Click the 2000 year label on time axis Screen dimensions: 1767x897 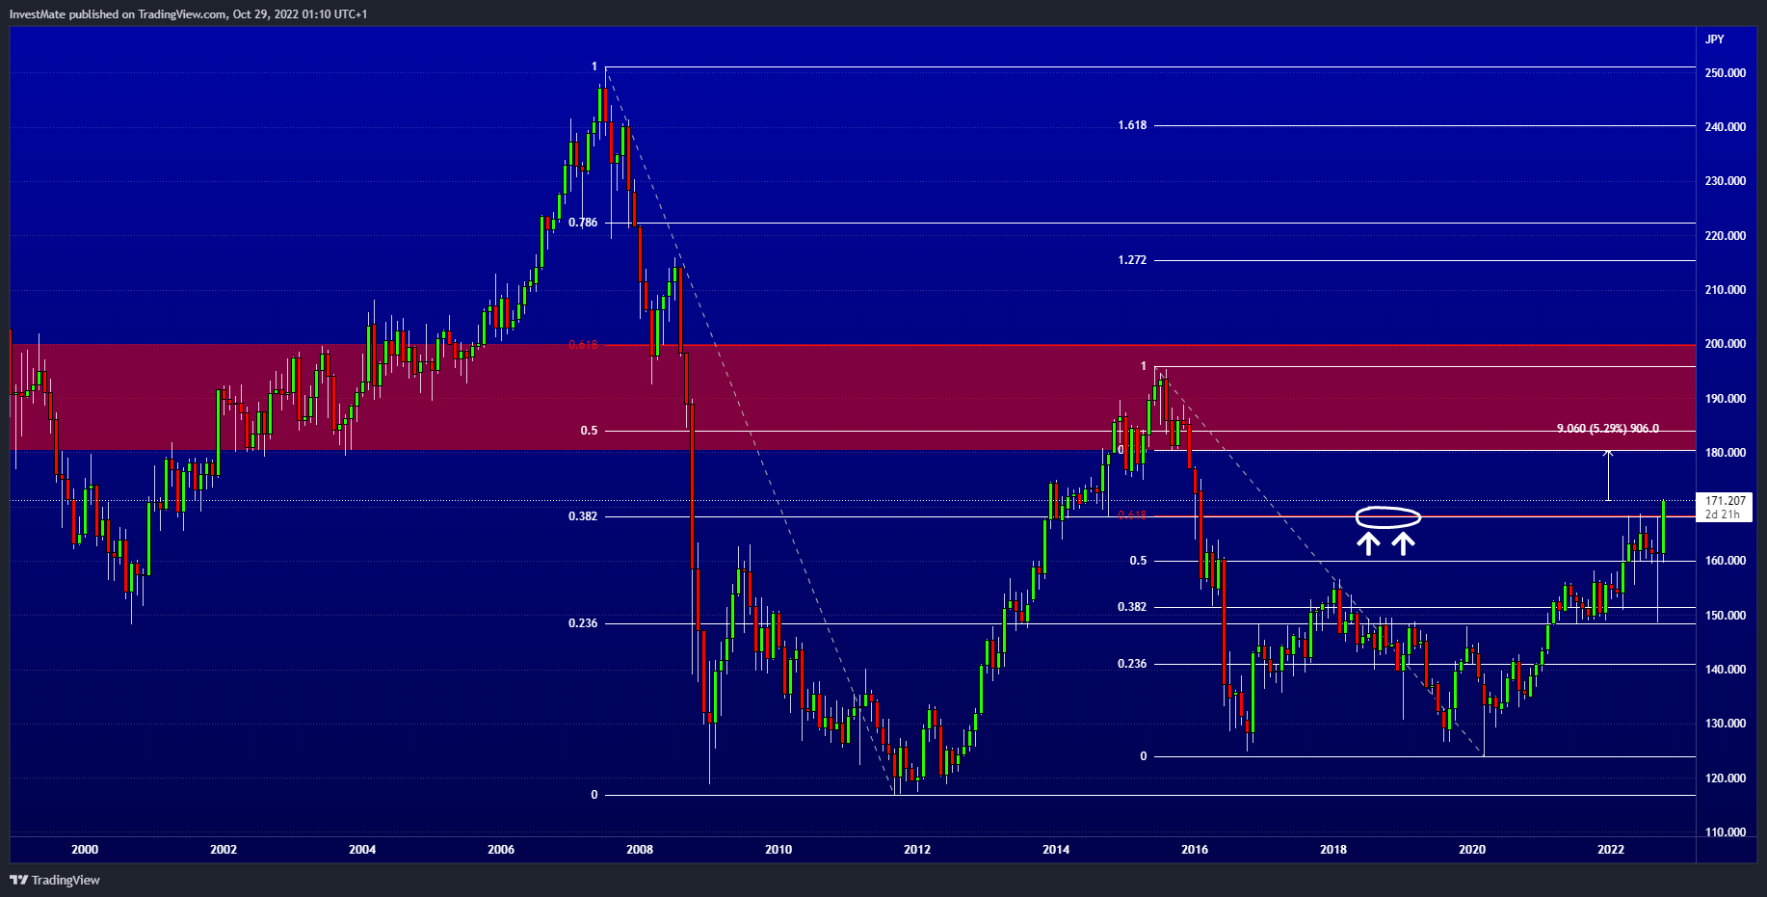pyautogui.click(x=85, y=850)
